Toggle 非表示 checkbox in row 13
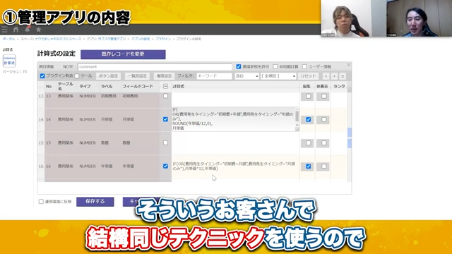452x254 pixels. tap(323, 96)
